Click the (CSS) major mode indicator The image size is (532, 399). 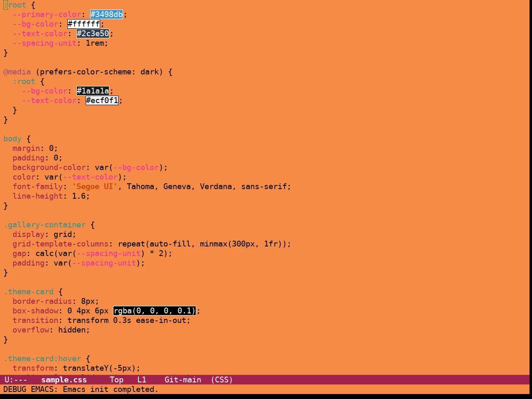(x=222, y=380)
